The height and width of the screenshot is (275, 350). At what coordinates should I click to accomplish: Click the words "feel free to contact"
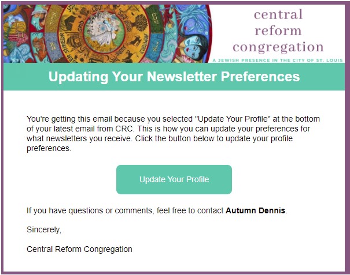(x=187, y=210)
